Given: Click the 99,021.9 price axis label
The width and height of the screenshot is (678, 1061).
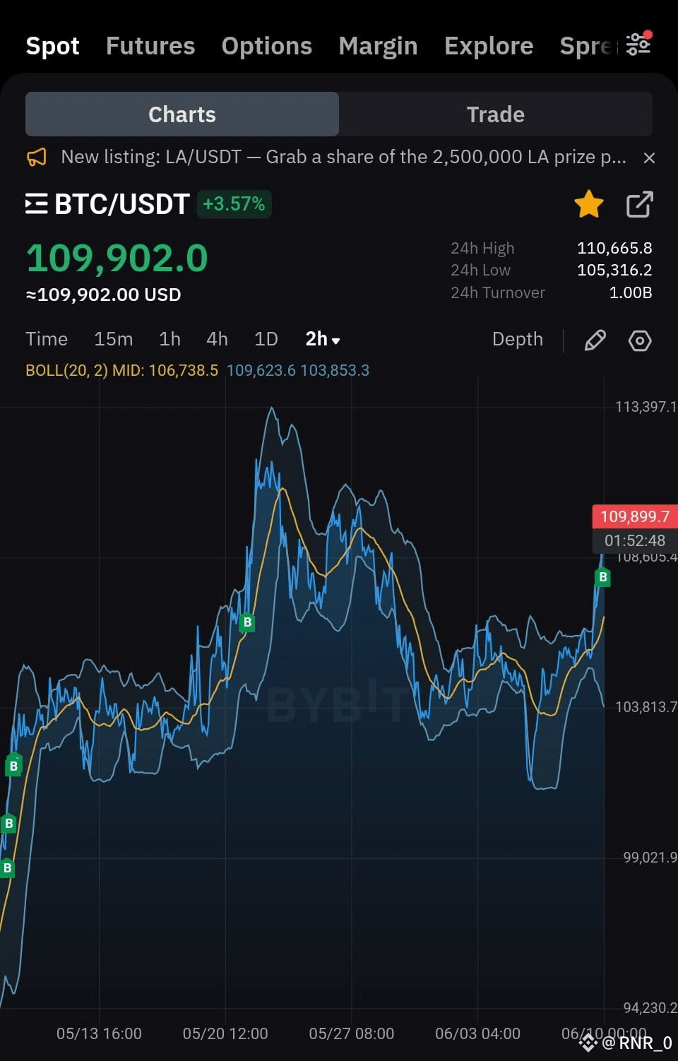Looking at the screenshot, I should point(650,858).
